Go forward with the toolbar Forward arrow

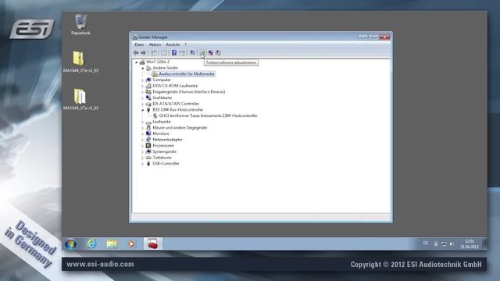pos(144,53)
